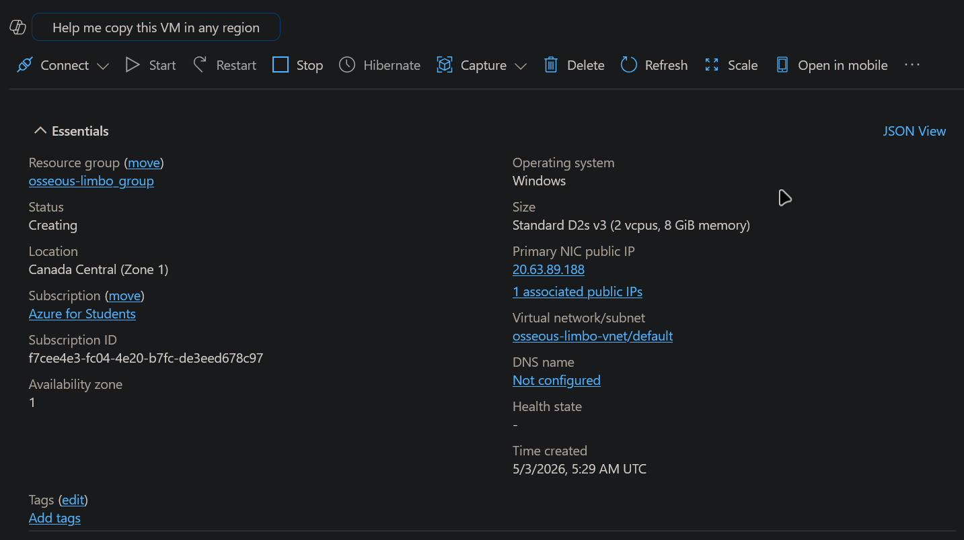Expand the Connect dropdown arrow

[103, 66]
